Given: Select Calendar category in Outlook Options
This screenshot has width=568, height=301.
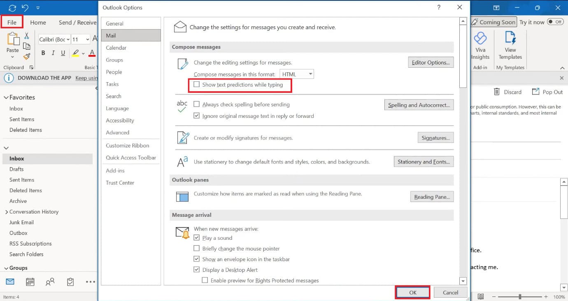Looking at the screenshot, I should coord(131,48).
